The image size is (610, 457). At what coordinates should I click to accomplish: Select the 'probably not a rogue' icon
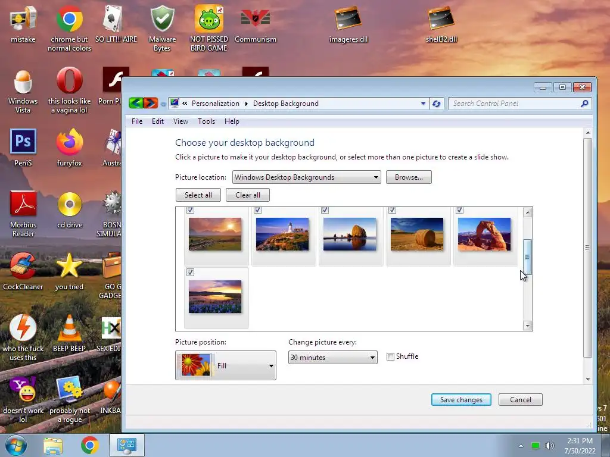[70, 399]
